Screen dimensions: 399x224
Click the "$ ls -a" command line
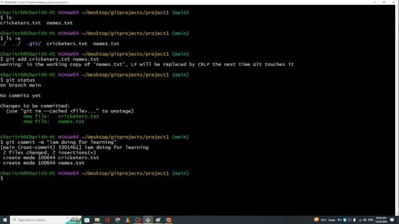coord(11,39)
